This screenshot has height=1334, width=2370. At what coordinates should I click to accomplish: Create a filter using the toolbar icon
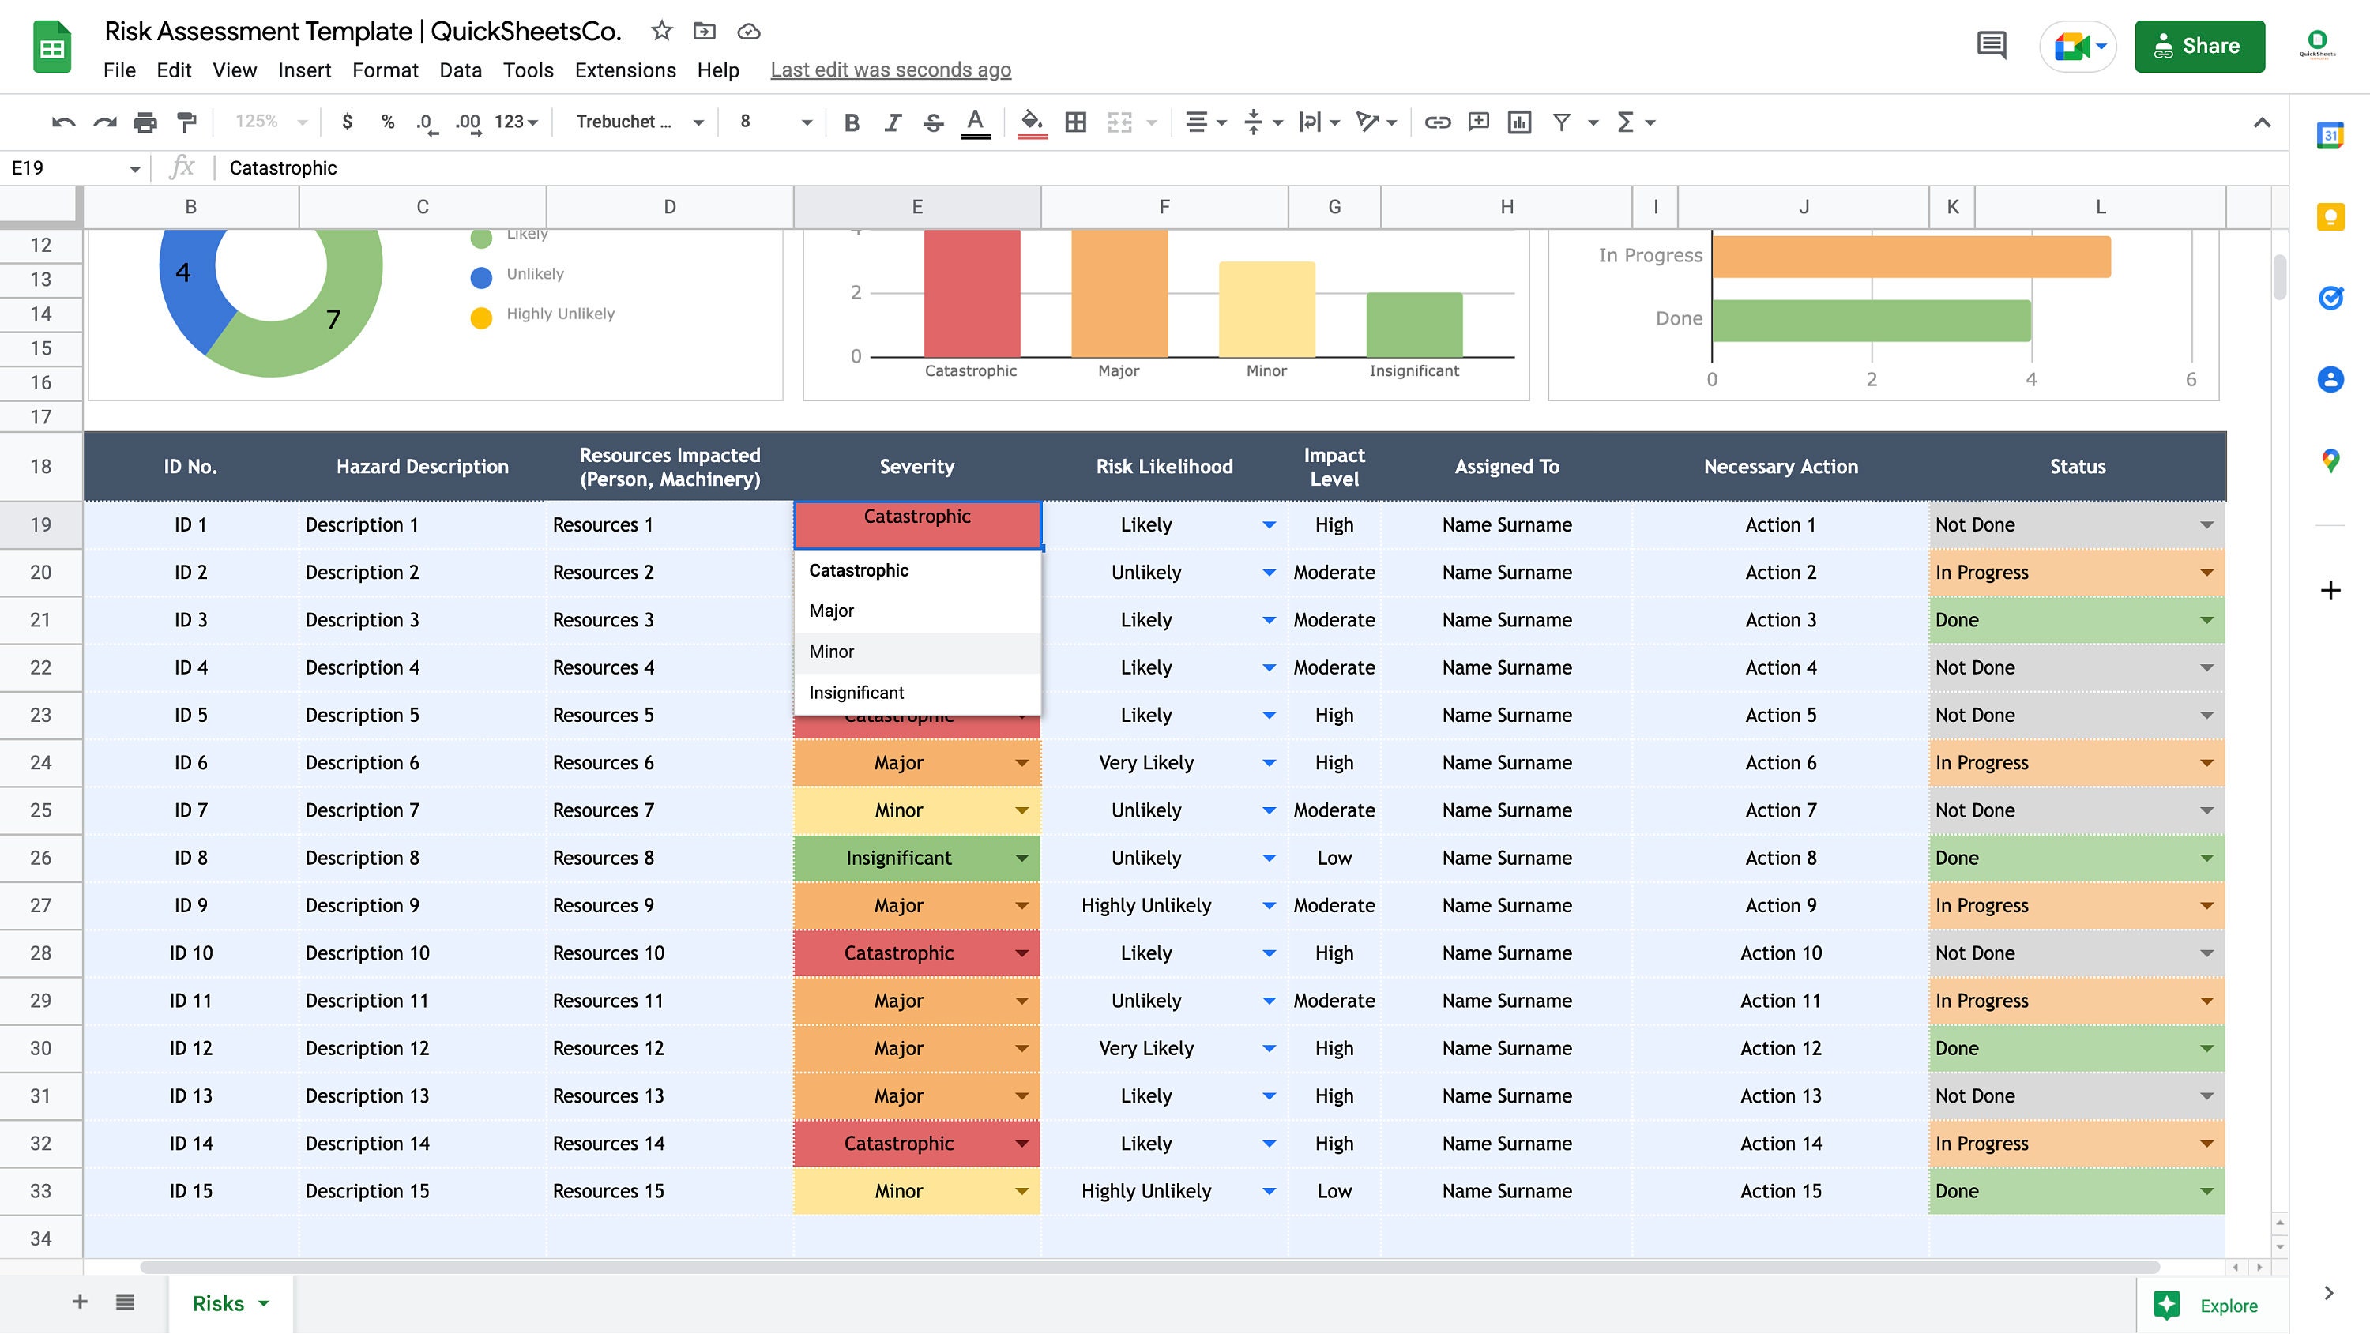pyautogui.click(x=1561, y=121)
